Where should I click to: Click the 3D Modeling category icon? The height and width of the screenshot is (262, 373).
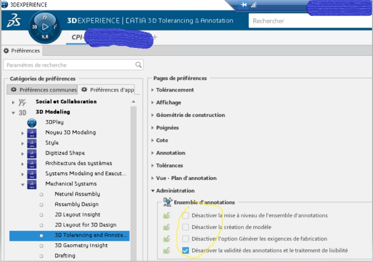[22, 112]
